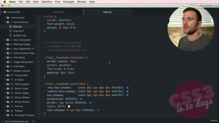Expand the 4 - Sexy Registration arrow

point(5,49)
